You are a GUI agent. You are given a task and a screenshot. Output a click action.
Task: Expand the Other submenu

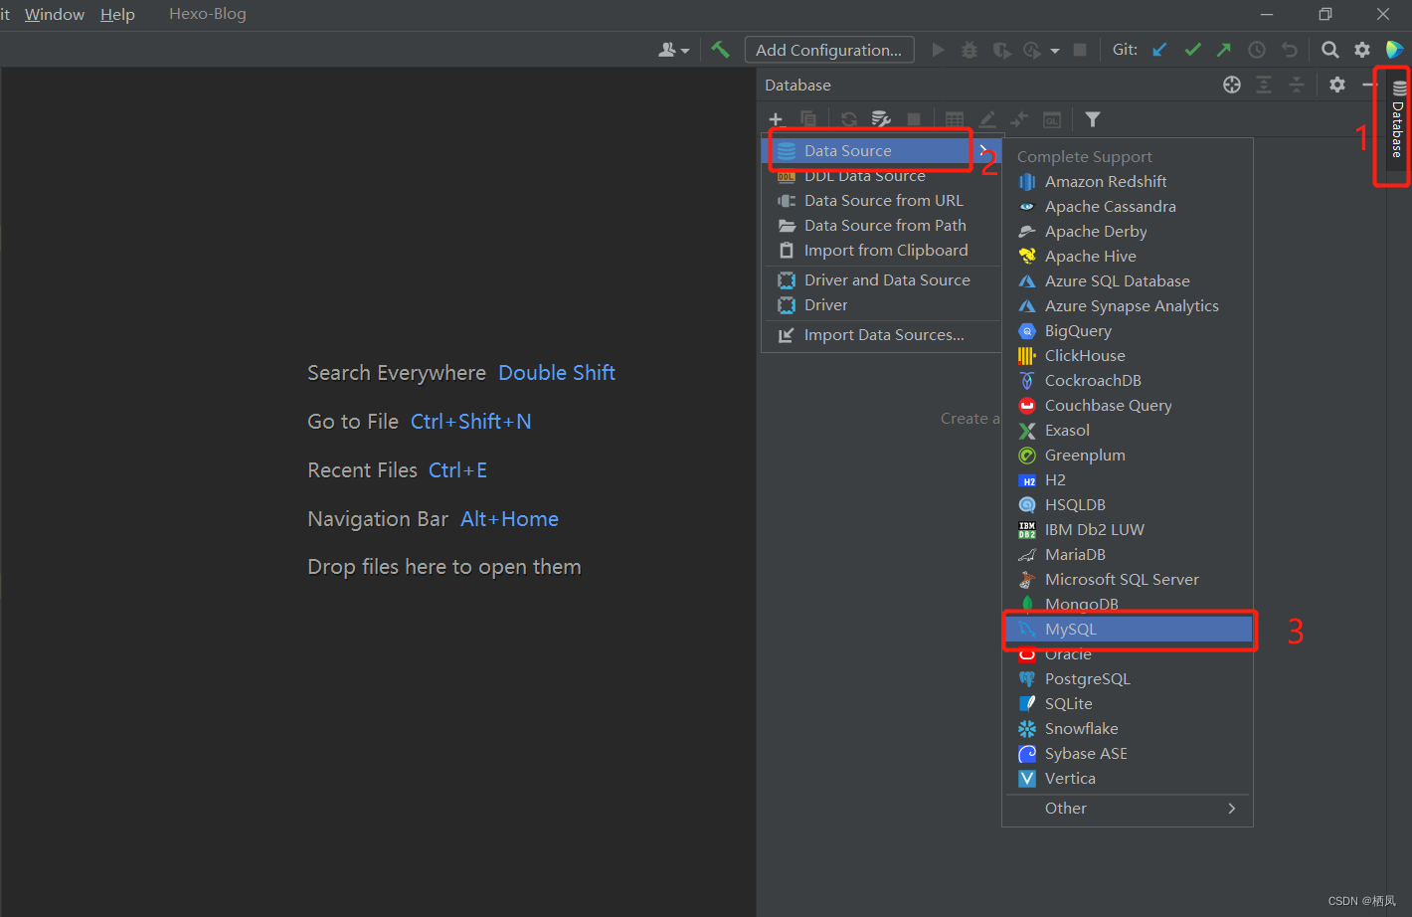(x=1128, y=808)
